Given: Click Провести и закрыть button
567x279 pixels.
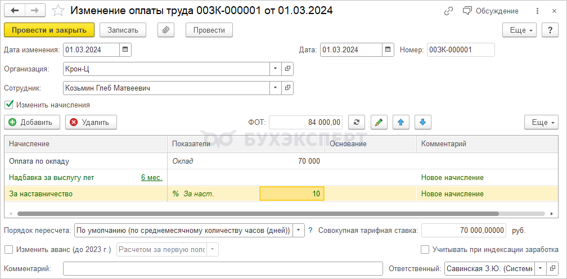Looking at the screenshot, I should click(49, 30).
